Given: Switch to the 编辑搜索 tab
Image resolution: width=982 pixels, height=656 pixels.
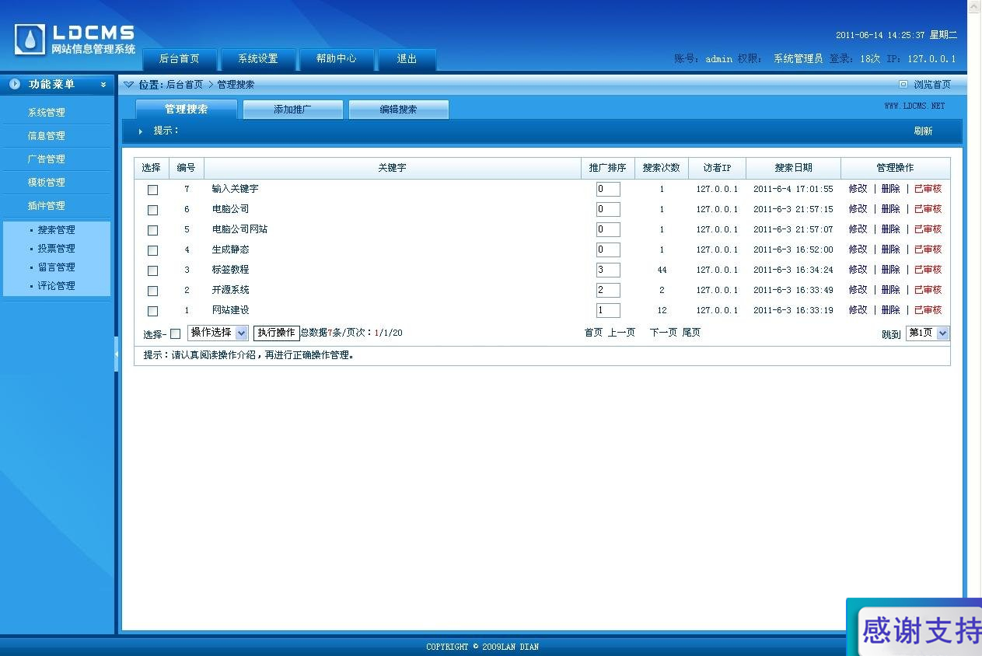Looking at the screenshot, I should click(398, 110).
